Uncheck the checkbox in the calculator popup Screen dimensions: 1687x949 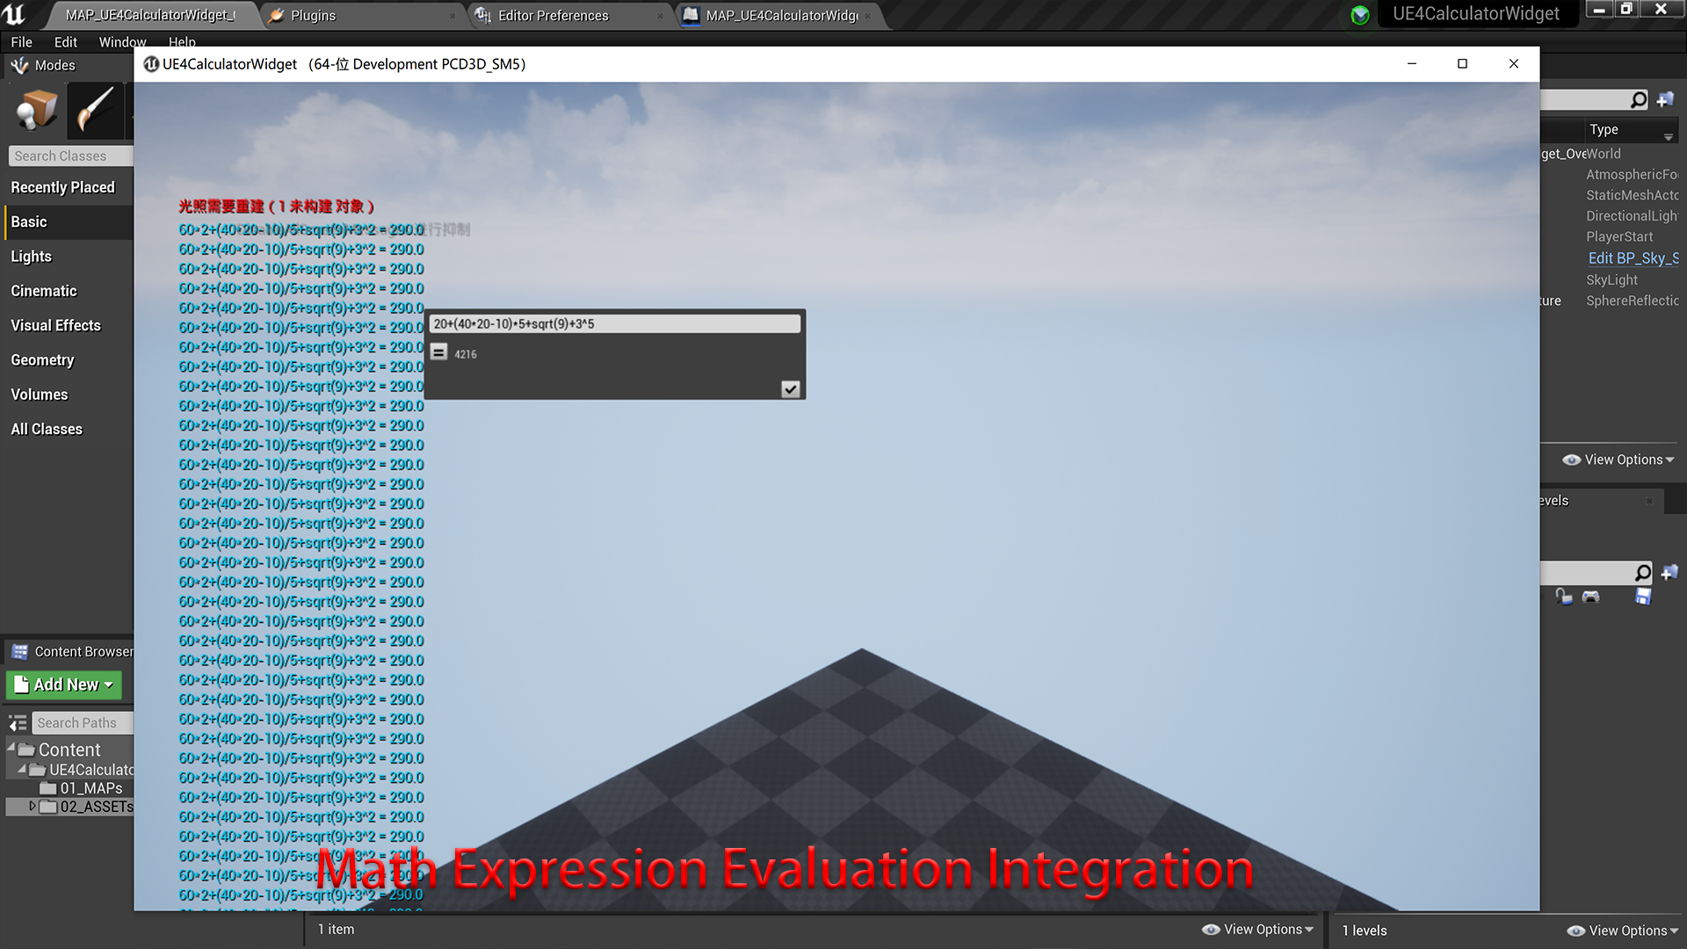[790, 388]
